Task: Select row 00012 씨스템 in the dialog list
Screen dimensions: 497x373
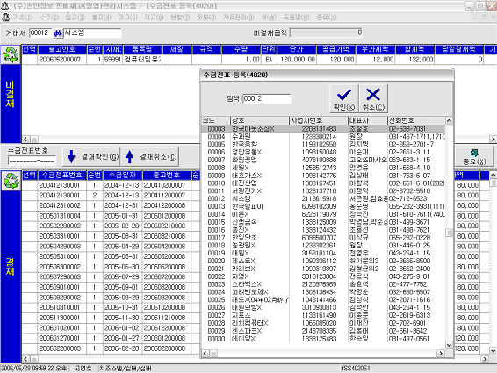Action: [323, 198]
